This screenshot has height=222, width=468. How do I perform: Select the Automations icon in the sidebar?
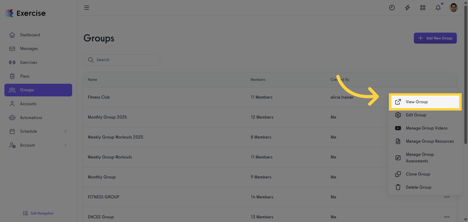click(12, 117)
